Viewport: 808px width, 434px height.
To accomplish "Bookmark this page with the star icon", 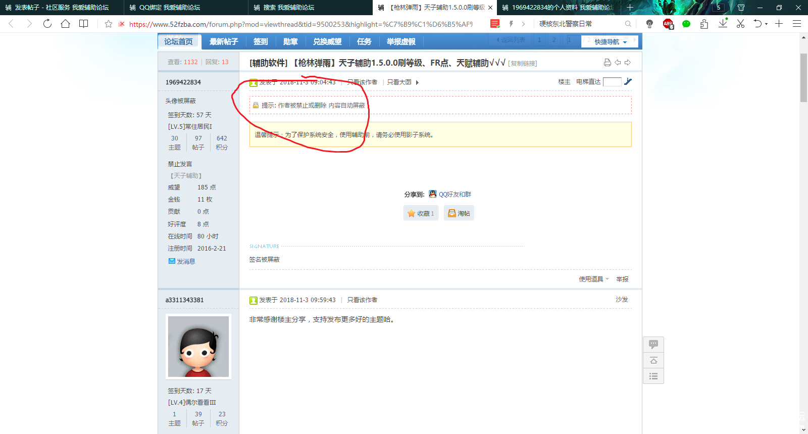I will point(109,24).
